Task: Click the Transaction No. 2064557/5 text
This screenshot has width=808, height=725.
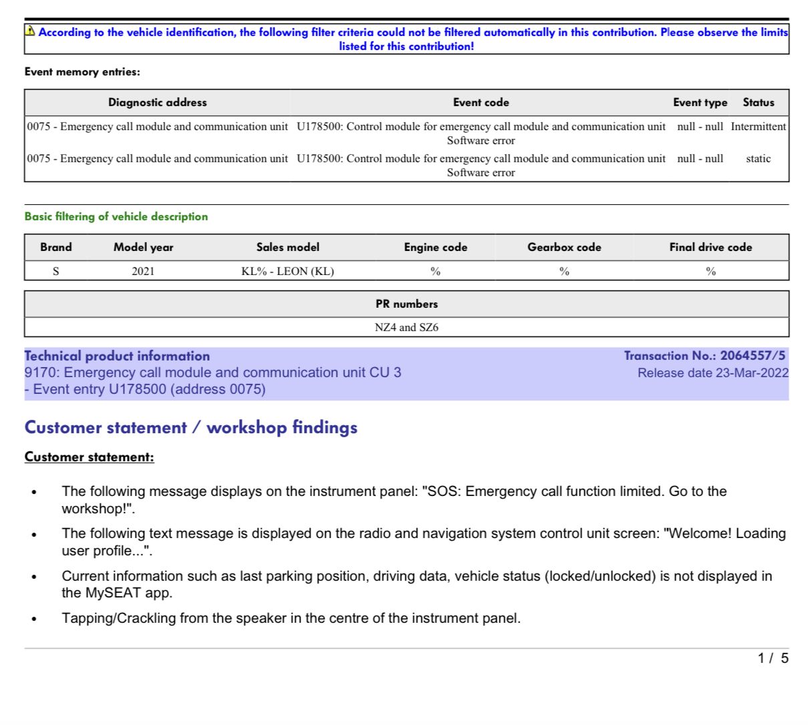Action: [x=704, y=356]
